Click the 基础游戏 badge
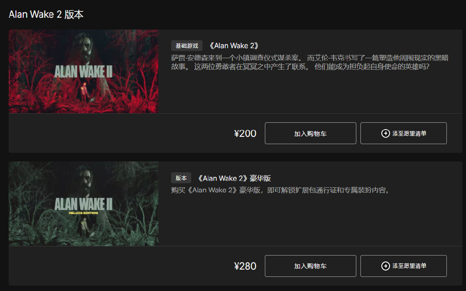The height and width of the screenshot is (291, 466). click(x=187, y=46)
